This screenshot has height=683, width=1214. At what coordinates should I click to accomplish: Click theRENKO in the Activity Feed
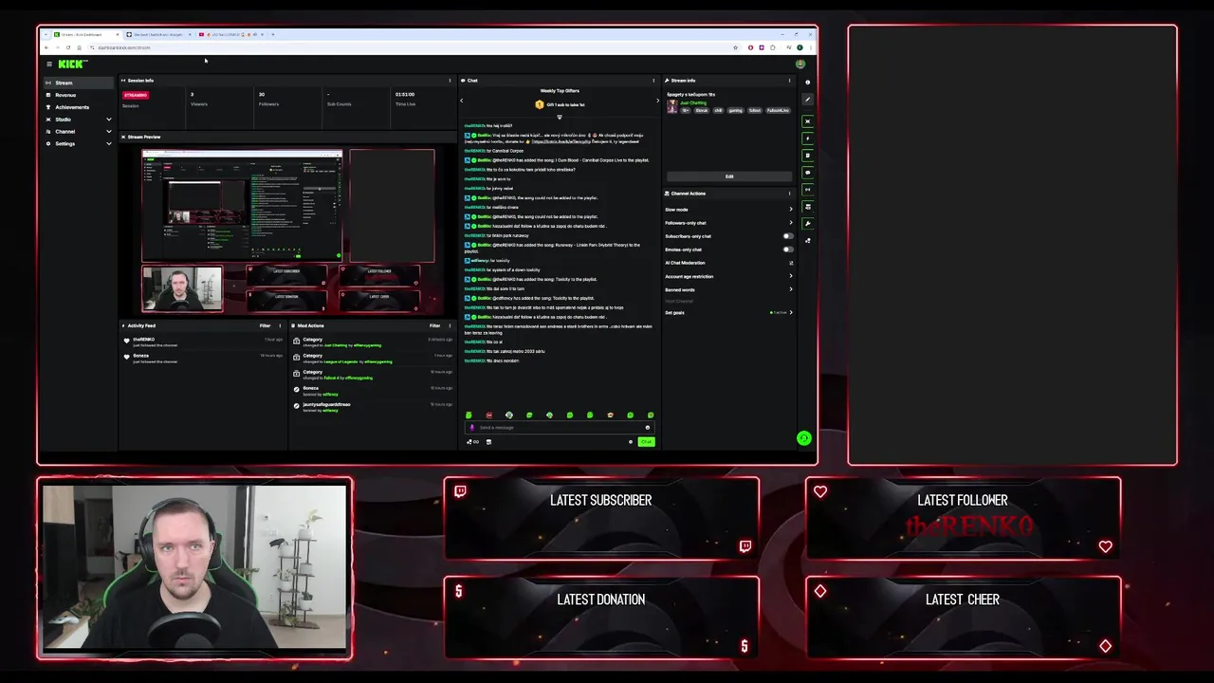coord(143,340)
